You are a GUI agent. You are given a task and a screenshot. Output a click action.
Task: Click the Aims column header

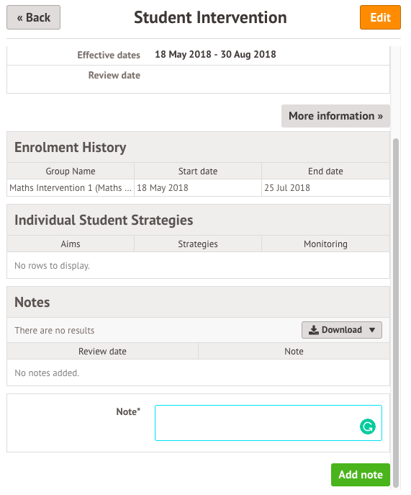(x=71, y=244)
